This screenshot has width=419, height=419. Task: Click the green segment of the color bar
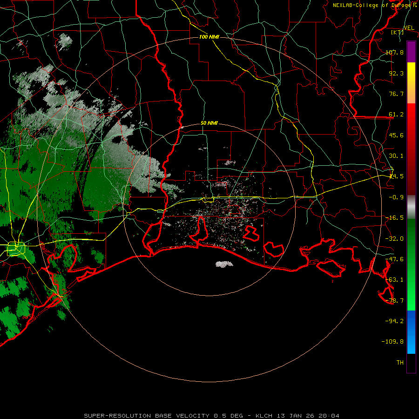click(x=411, y=264)
